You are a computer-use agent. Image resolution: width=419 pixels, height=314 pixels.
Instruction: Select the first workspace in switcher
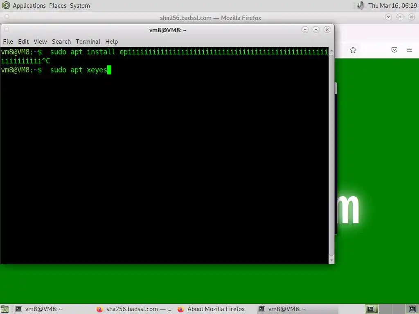[372, 309]
